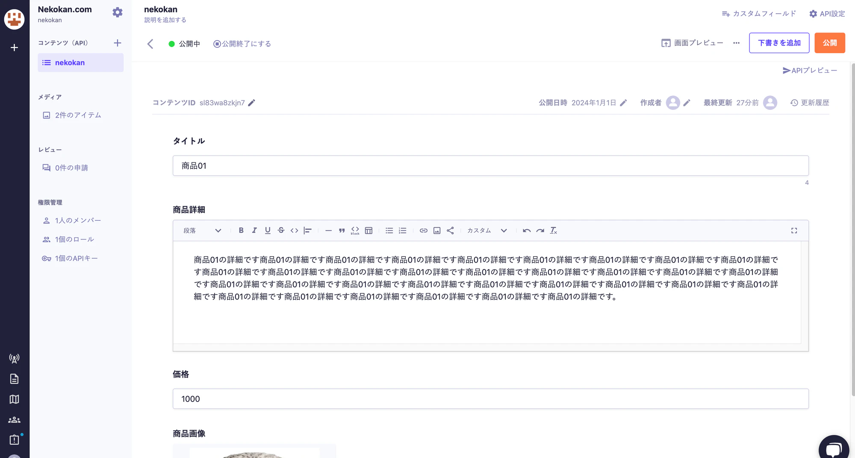Open service settings gear beside Nekokan.com
The height and width of the screenshot is (458, 855).
click(118, 12)
